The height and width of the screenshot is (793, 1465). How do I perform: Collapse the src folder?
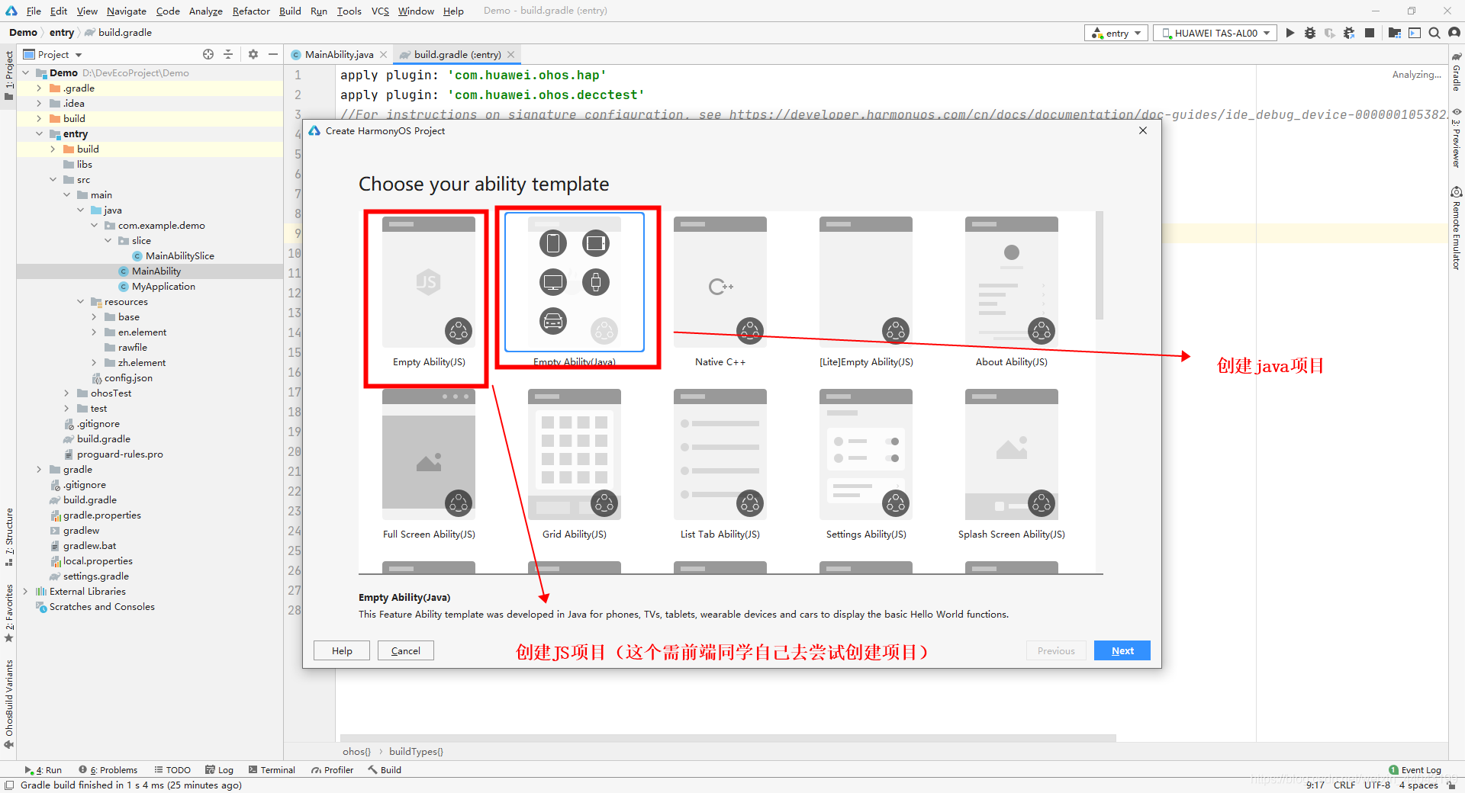pyautogui.click(x=53, y=180)
